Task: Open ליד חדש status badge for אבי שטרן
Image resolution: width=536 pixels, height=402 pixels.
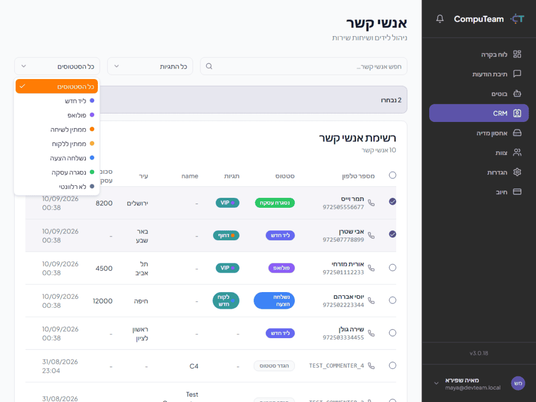Action: [x=281, y=236]
